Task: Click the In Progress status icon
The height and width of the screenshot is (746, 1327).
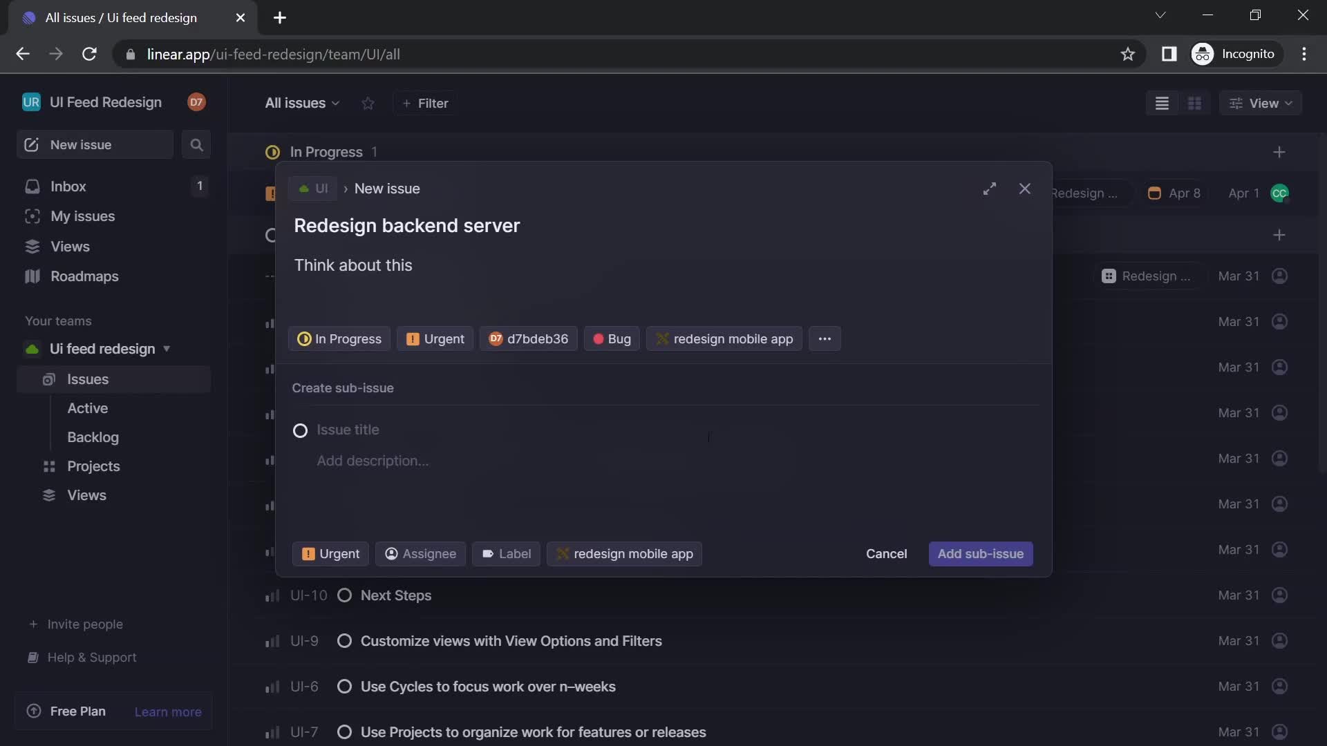Action: click(x=304, y=338)
